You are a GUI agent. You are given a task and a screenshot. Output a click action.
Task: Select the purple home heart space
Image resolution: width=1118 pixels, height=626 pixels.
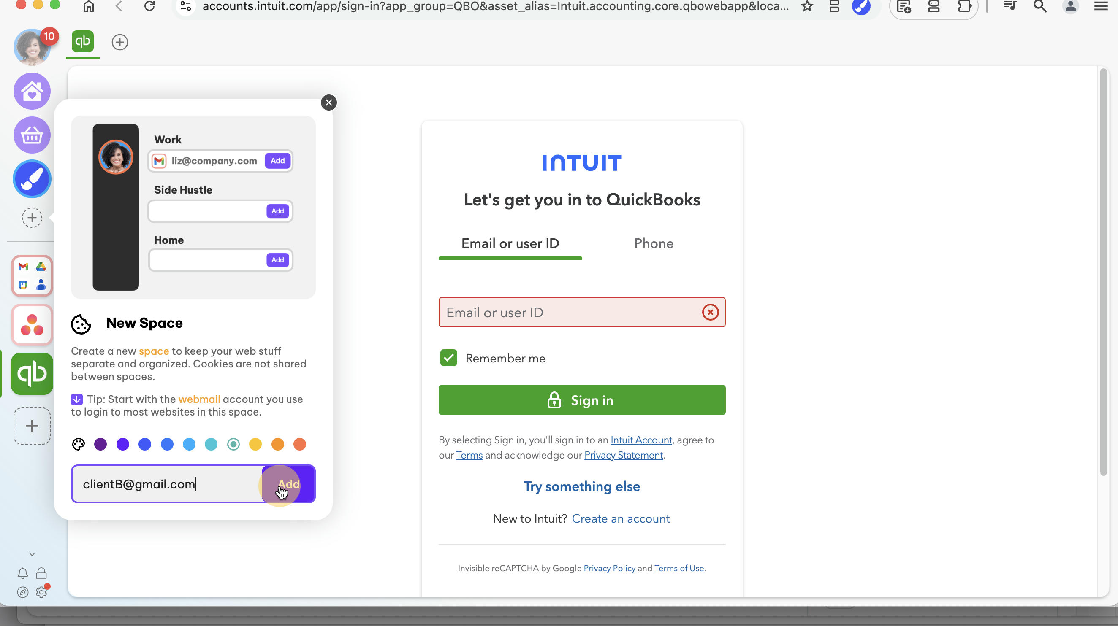[x=32, y=91]
